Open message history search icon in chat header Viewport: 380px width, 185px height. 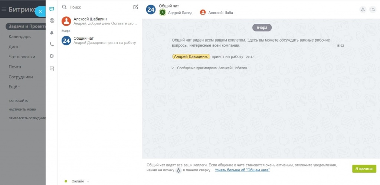(x=373, y=10)
